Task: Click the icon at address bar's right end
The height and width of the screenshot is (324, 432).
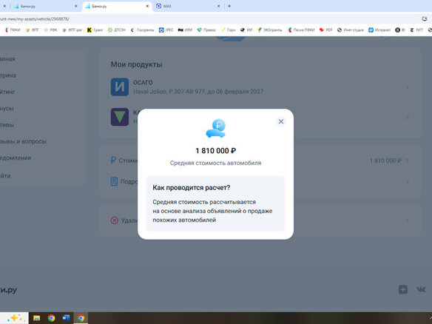Action: tap(425, 18)
